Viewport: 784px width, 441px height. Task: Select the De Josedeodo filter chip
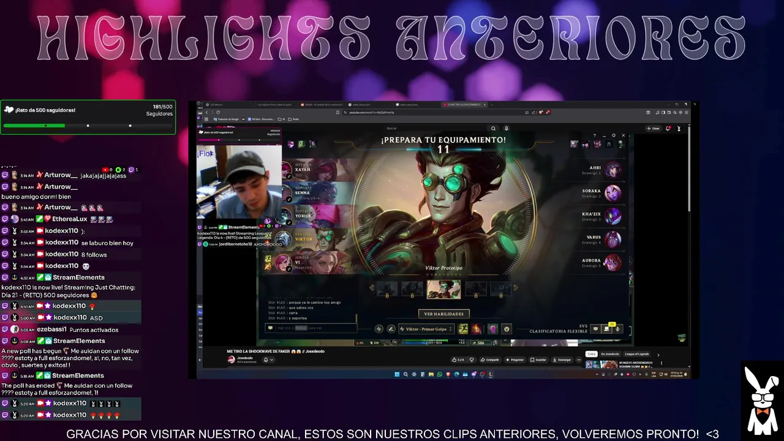pyautogui.click(x=609, y=354)
